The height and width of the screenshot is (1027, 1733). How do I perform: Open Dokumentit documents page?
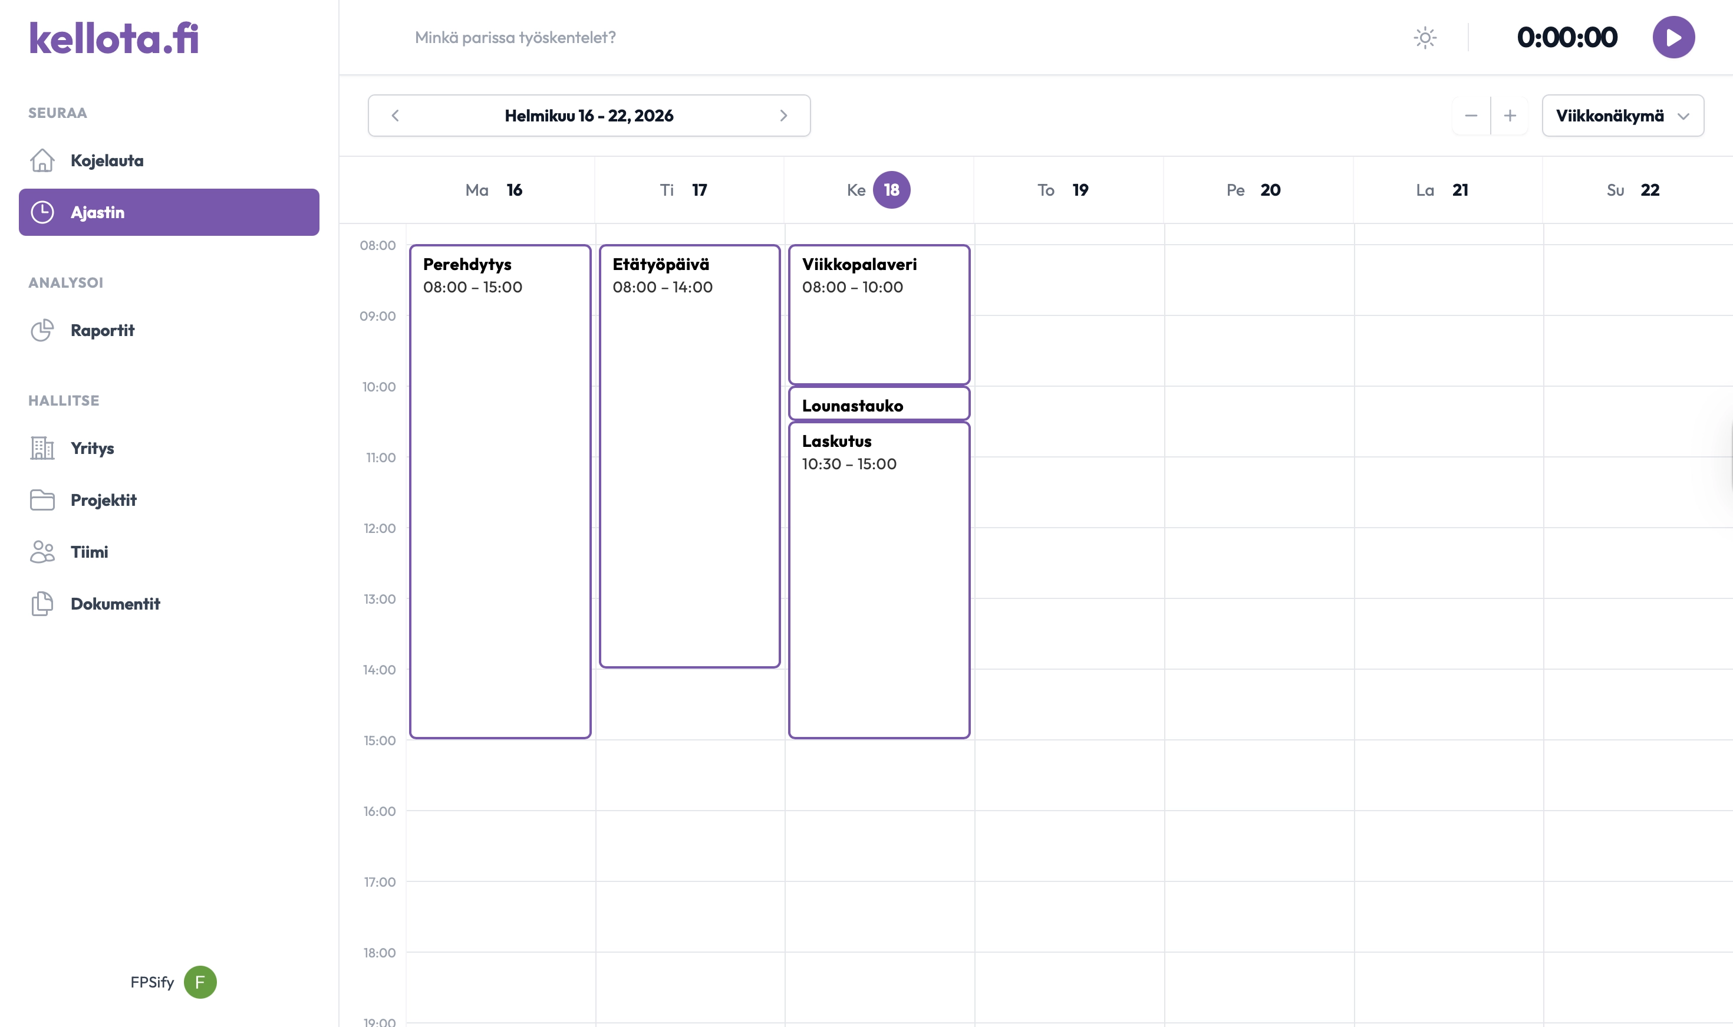click(115, 604)
